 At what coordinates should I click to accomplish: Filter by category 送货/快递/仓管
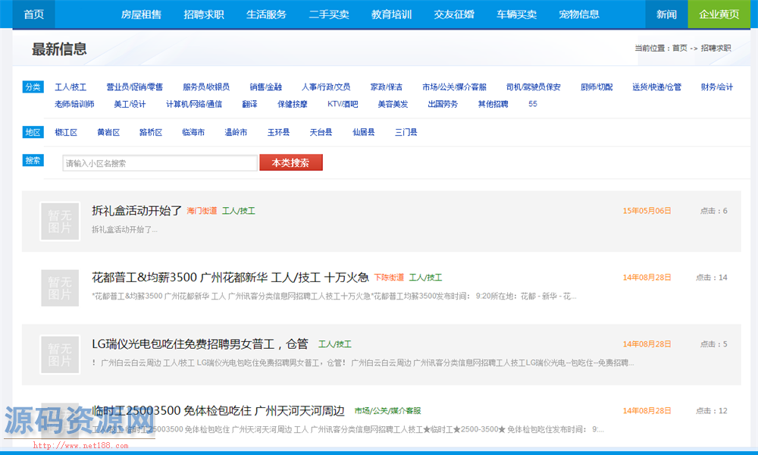coord(657,87)
